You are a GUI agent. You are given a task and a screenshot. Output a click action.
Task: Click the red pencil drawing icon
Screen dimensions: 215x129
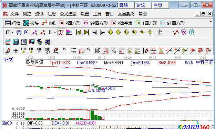[8, 51]
